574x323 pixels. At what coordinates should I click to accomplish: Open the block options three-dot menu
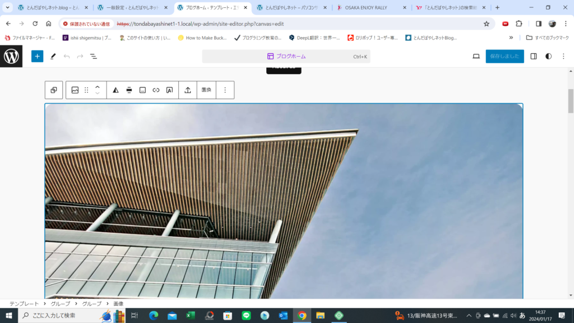225,90
